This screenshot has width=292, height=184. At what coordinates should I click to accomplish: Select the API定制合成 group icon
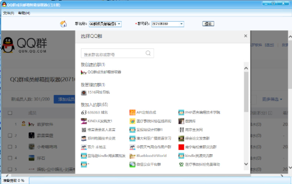tap(132, 112)
